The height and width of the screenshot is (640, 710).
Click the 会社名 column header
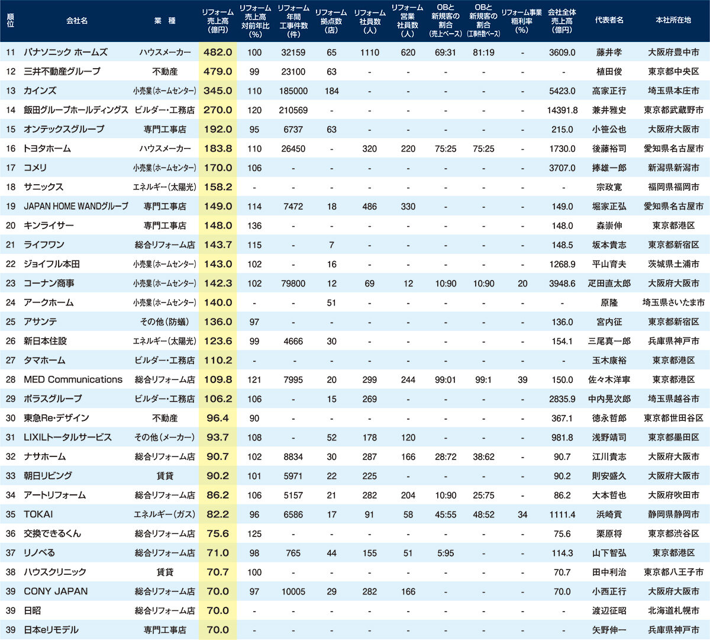click(x=76, y=21)
